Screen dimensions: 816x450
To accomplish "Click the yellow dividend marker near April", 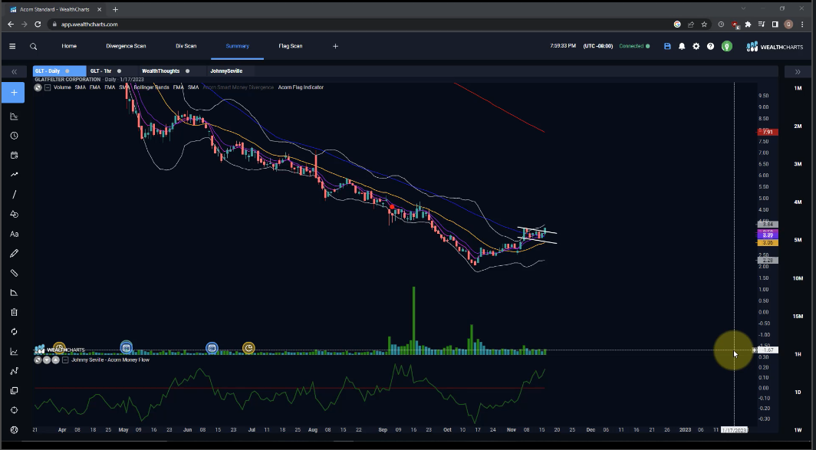I will coord(59,347).
